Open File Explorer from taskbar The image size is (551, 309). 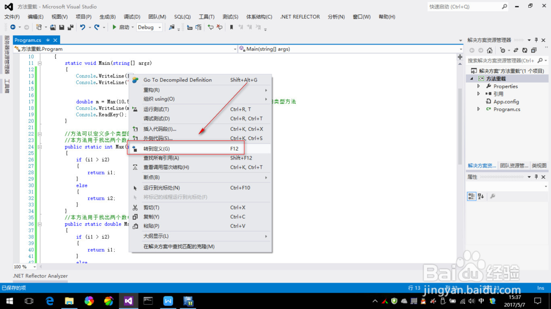click(69, 301)
